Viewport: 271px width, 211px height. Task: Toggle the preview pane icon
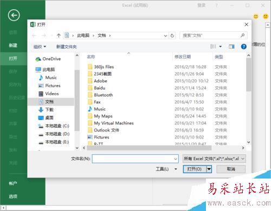231,47
